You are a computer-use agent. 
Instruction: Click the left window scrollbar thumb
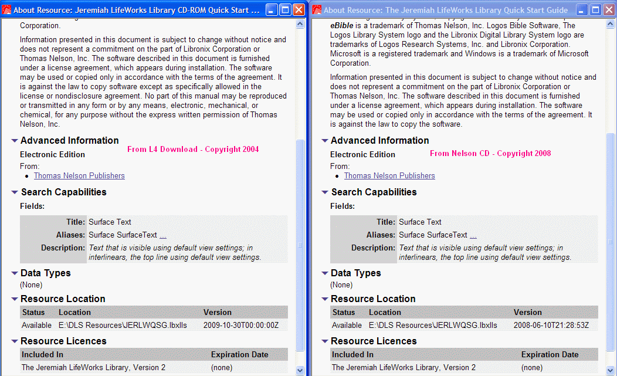(x=300, y=245)
